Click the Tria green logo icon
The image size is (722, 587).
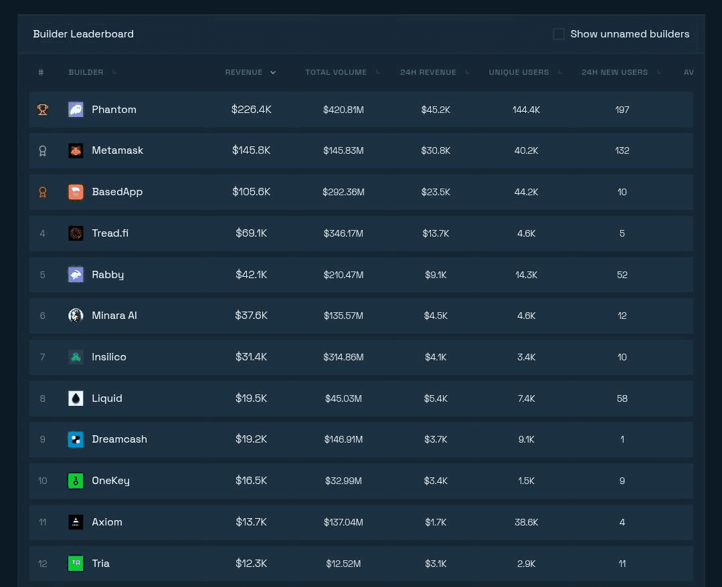point(76,564)
